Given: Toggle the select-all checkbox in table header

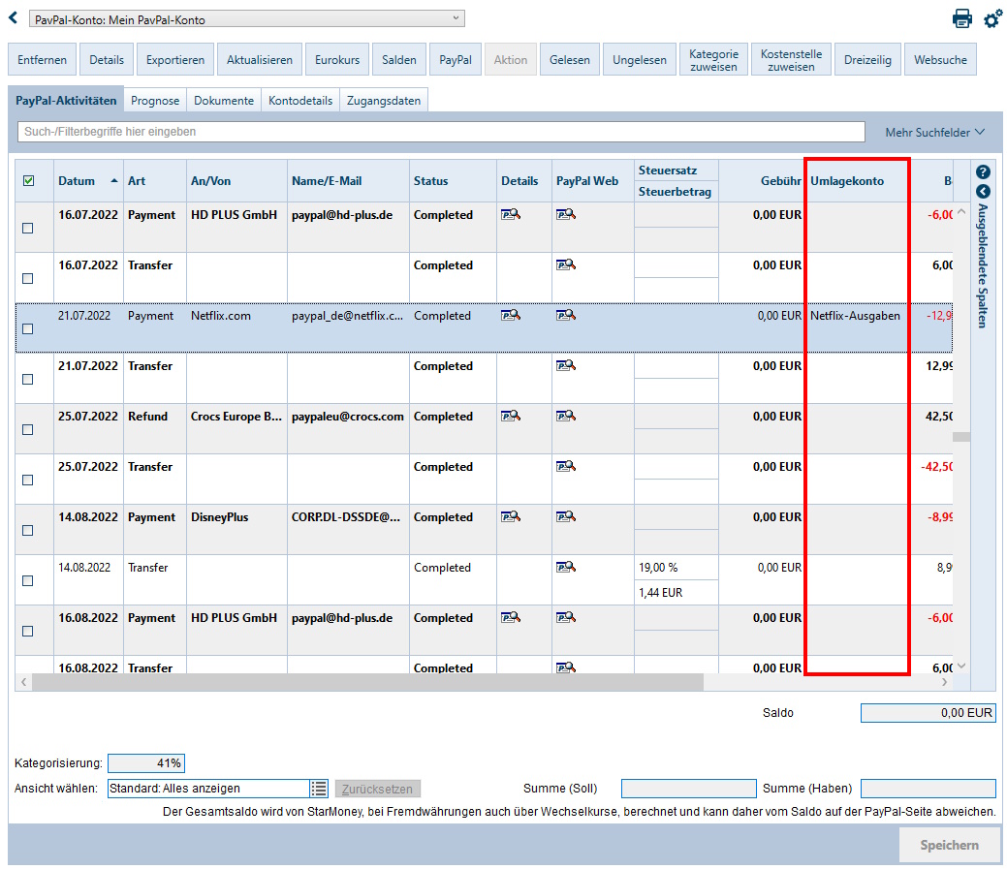Looking at the screenshot, I should point(28,181).
